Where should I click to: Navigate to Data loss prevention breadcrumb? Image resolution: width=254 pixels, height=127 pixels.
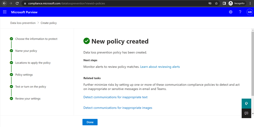(23, 23)
